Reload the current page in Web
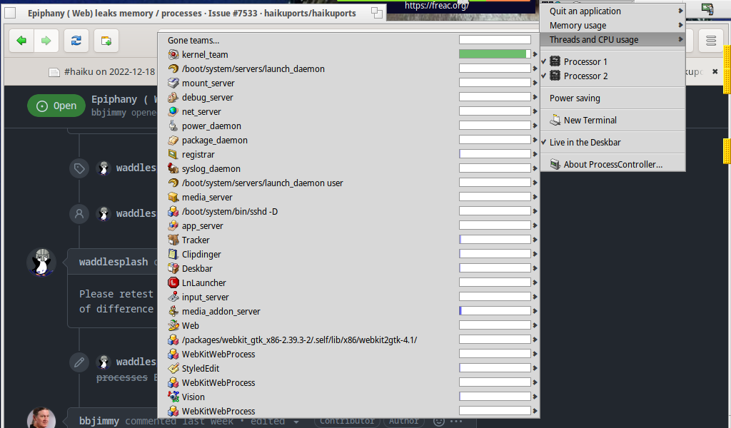731x428 pixels. [x=76, y=41]
